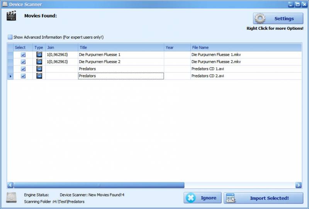The height and width of the screenshot is (209, 309).
Task: Sort by the Join column header
Action: tap(62, 48)
